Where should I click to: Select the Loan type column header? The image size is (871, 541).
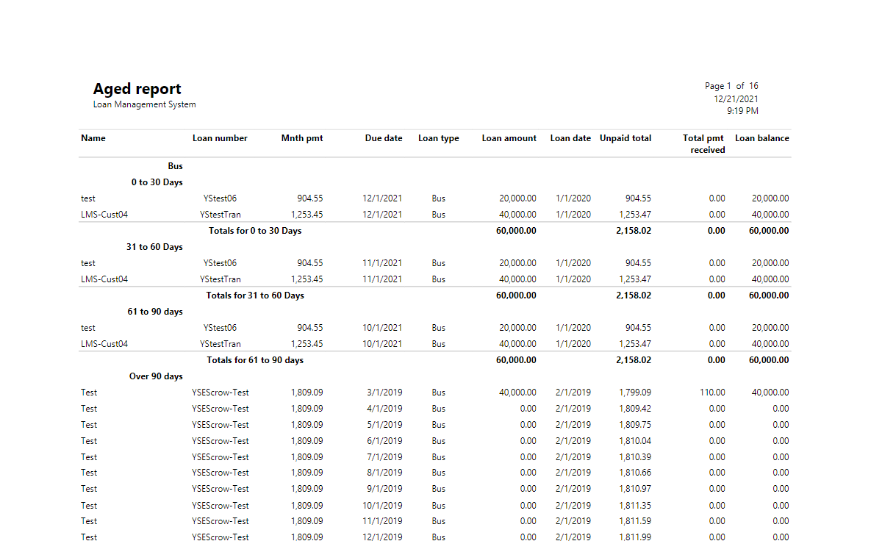pos(438,138)
